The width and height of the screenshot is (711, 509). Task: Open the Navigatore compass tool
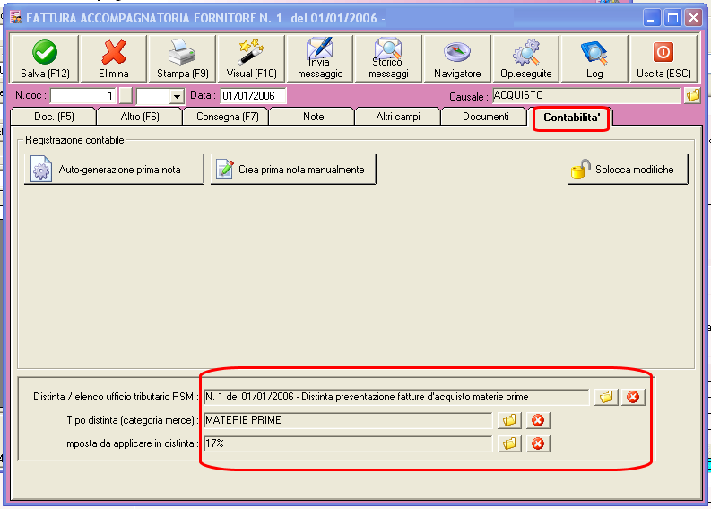(457, 59)
